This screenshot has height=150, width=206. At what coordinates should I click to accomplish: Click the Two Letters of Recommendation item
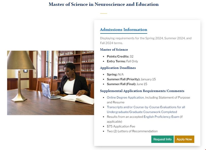pyautogui.click(x=132, y=131)
